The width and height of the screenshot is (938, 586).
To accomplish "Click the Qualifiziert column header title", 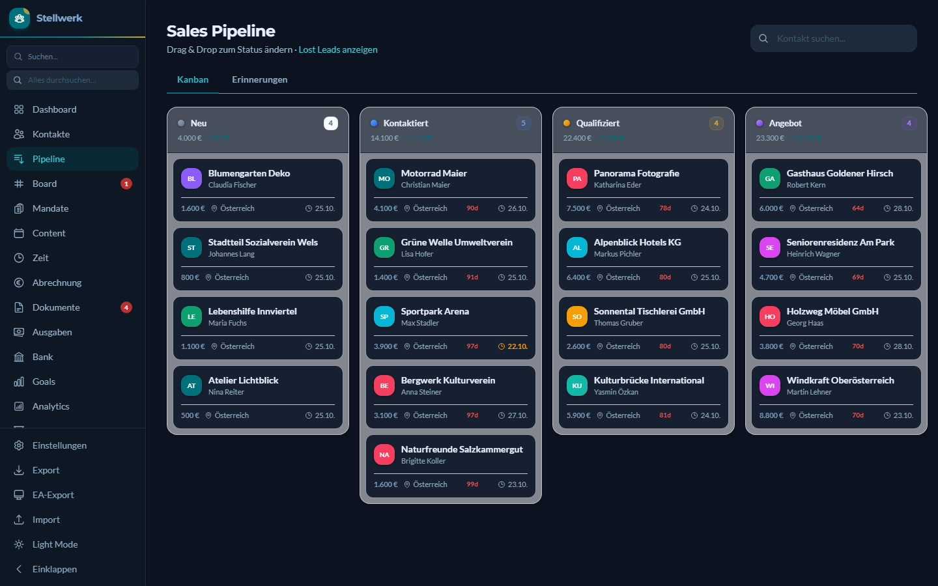I will pyautogui.click(x=597, y=123).
